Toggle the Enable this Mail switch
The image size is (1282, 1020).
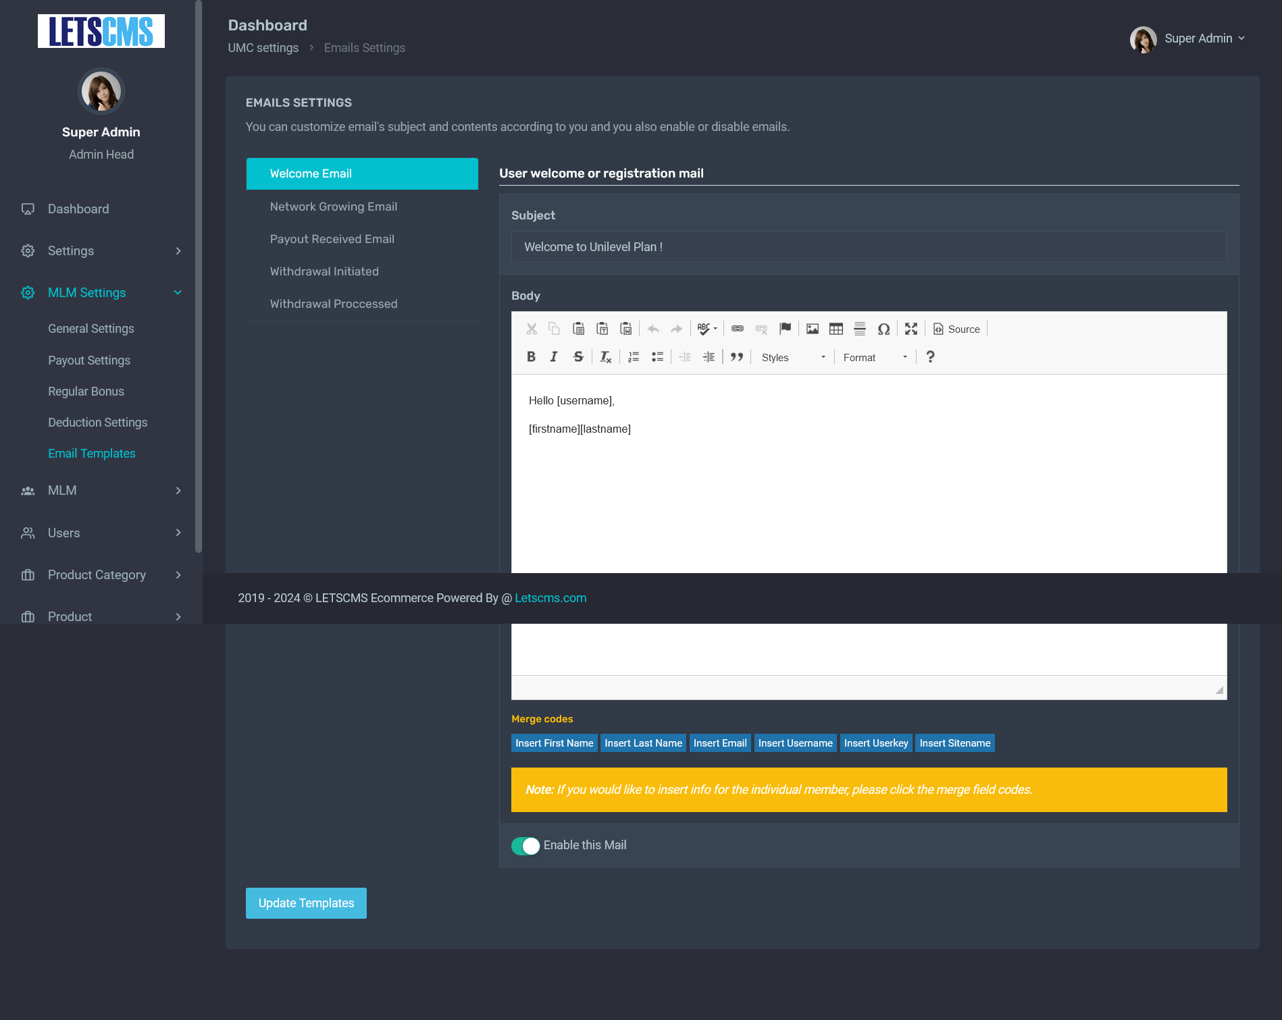[525, 846]
